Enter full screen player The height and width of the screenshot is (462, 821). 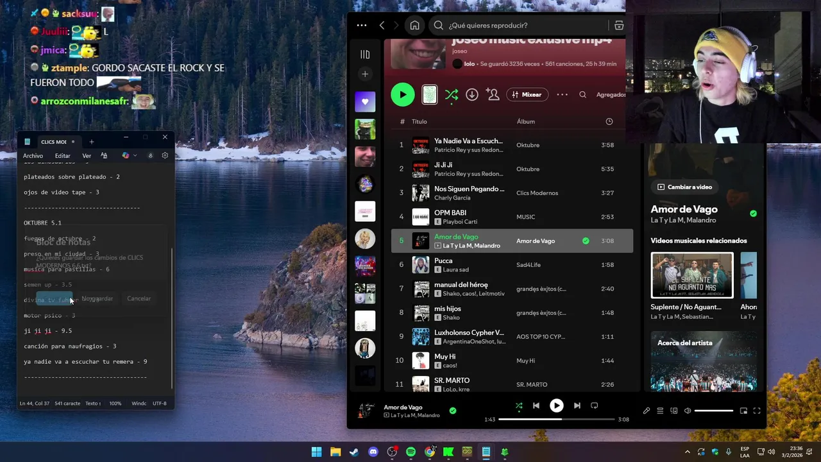[757, 411]
